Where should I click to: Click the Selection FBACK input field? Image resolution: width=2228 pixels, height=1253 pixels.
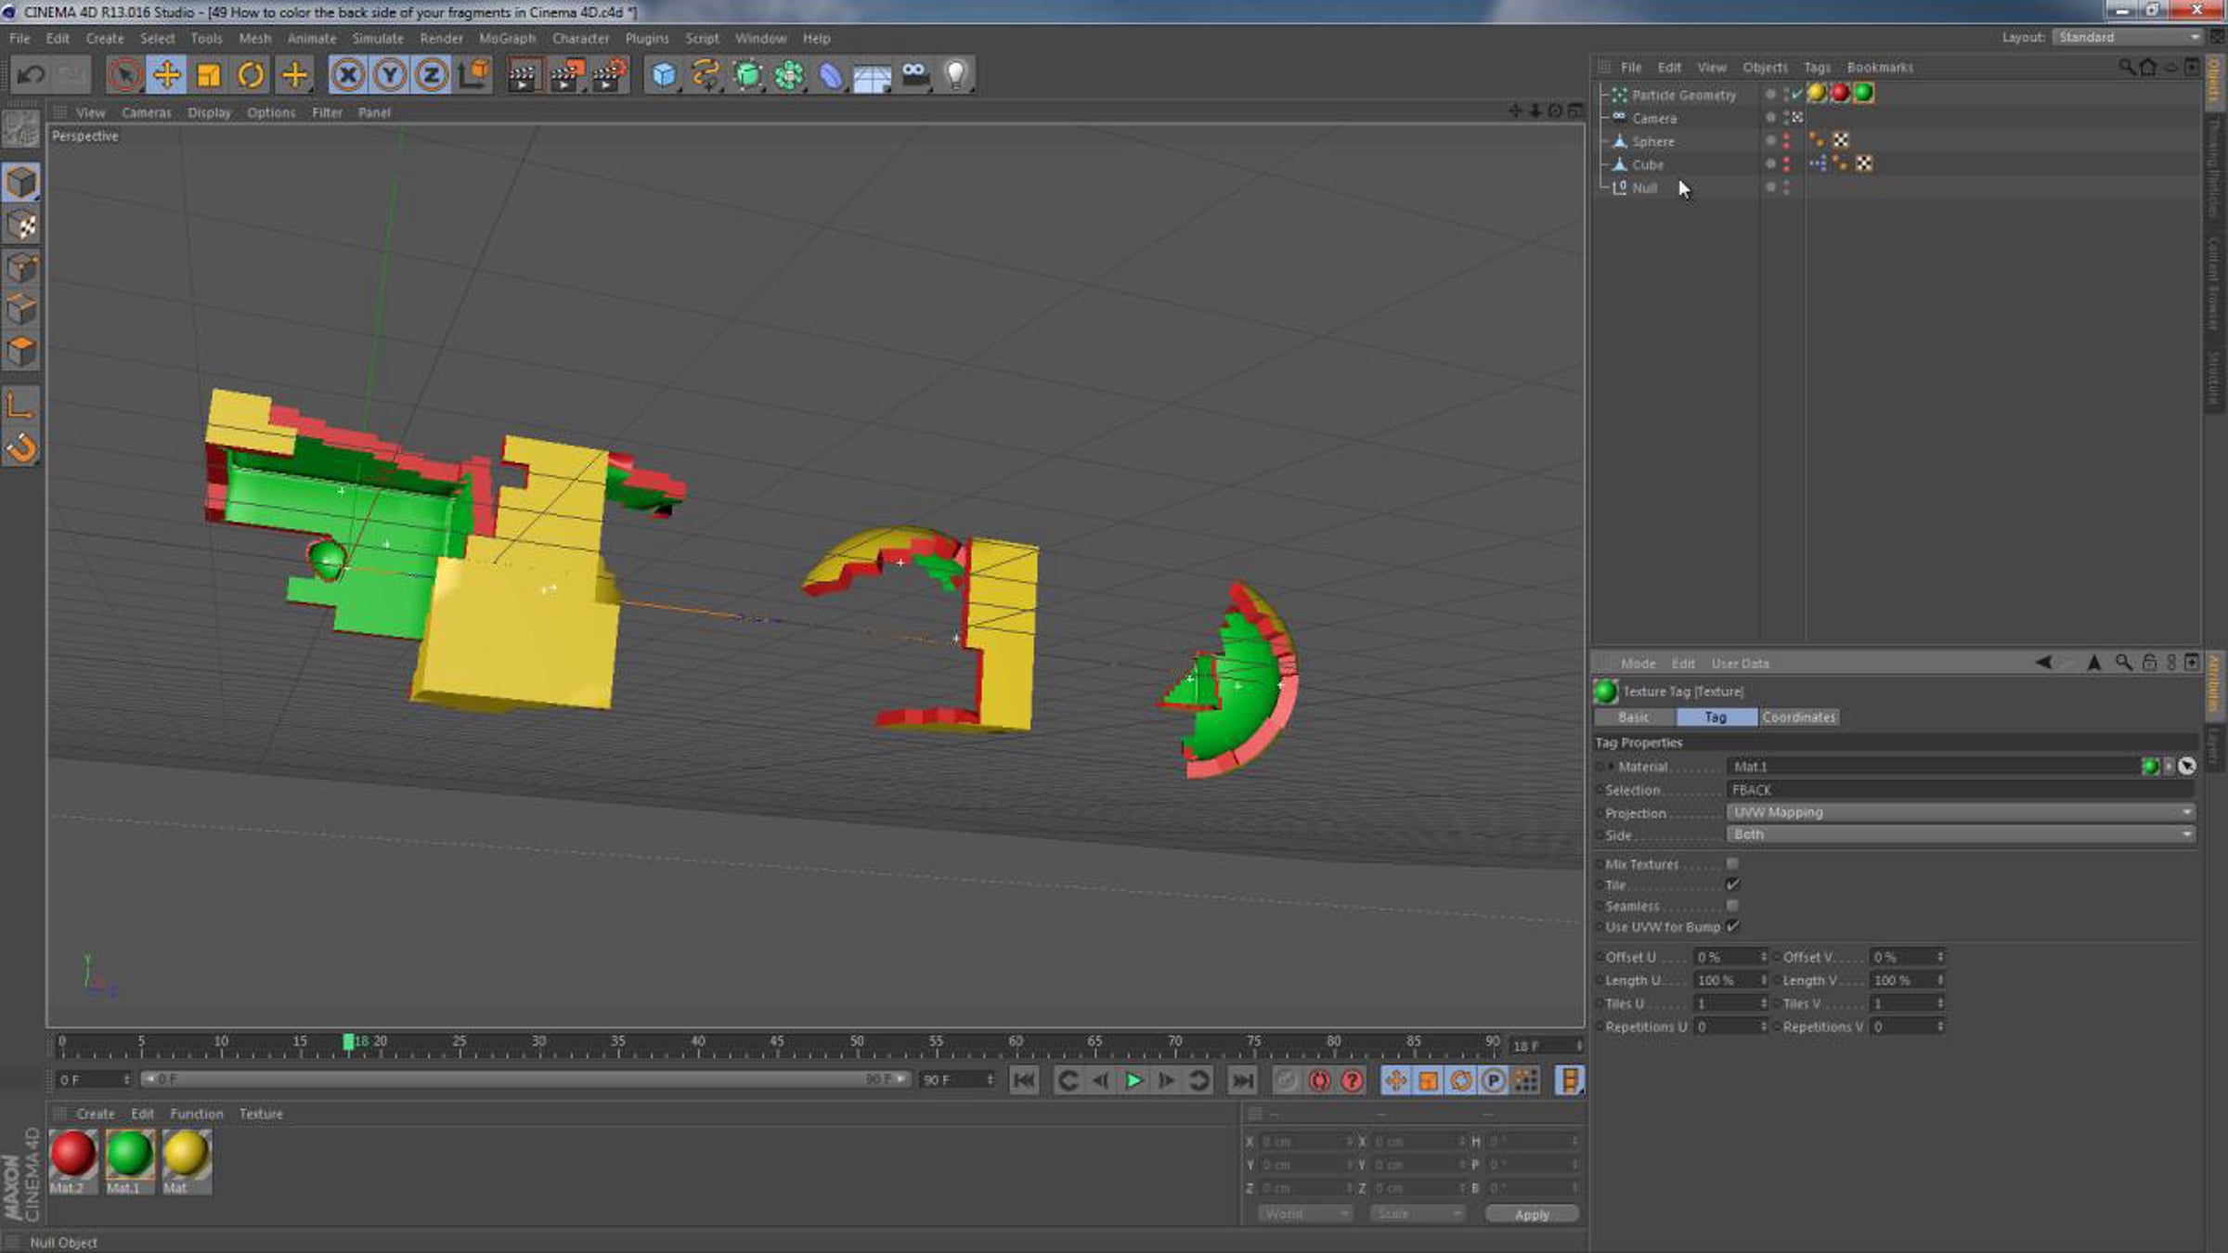1960,790
